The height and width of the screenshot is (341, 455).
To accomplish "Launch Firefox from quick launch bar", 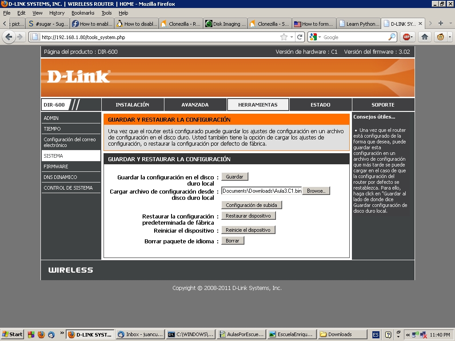I will 41,334.
